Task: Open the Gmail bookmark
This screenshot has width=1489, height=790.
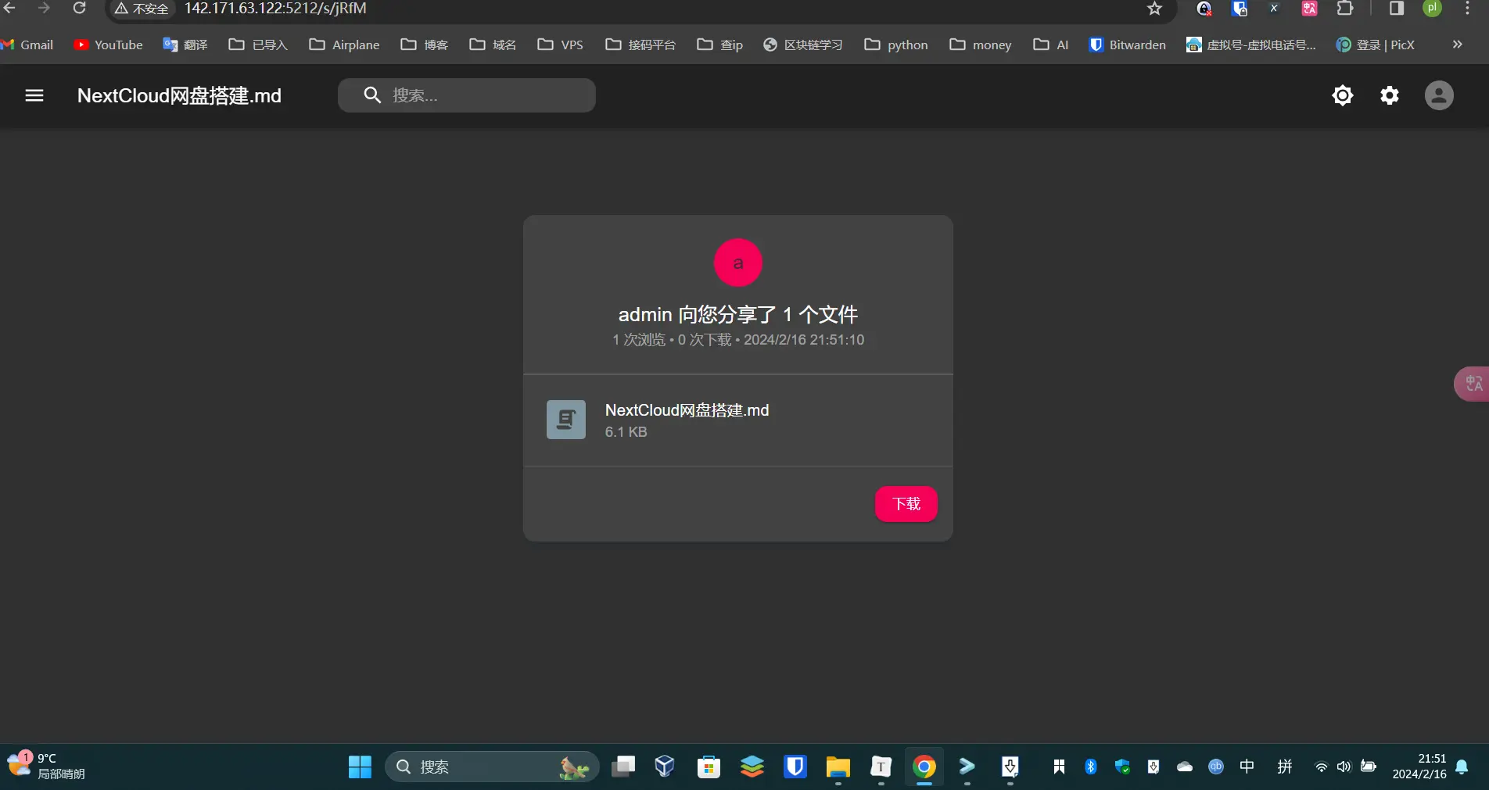Action: click(27, 45)
